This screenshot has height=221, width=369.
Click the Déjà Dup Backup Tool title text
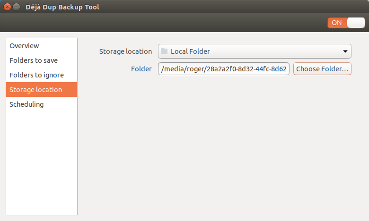pyautogui.click(x=62, y=7)
